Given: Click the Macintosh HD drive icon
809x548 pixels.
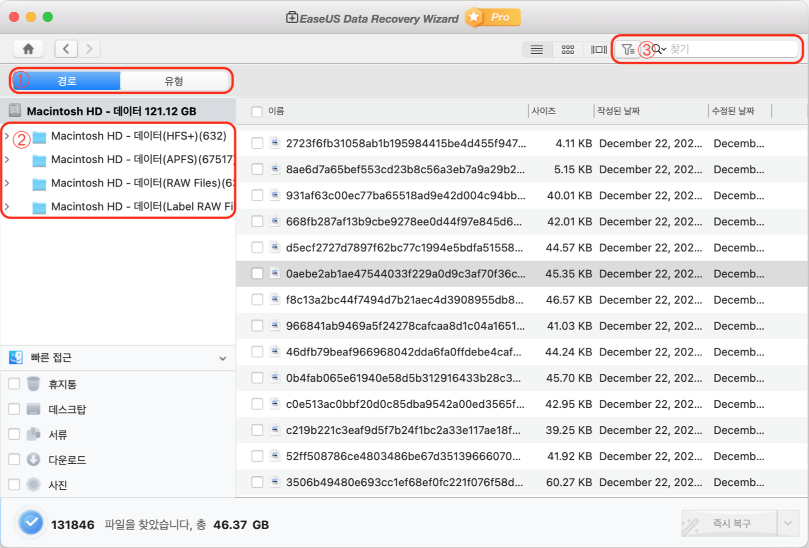Looking at the screenshot, I should click(x=15, y=110).
